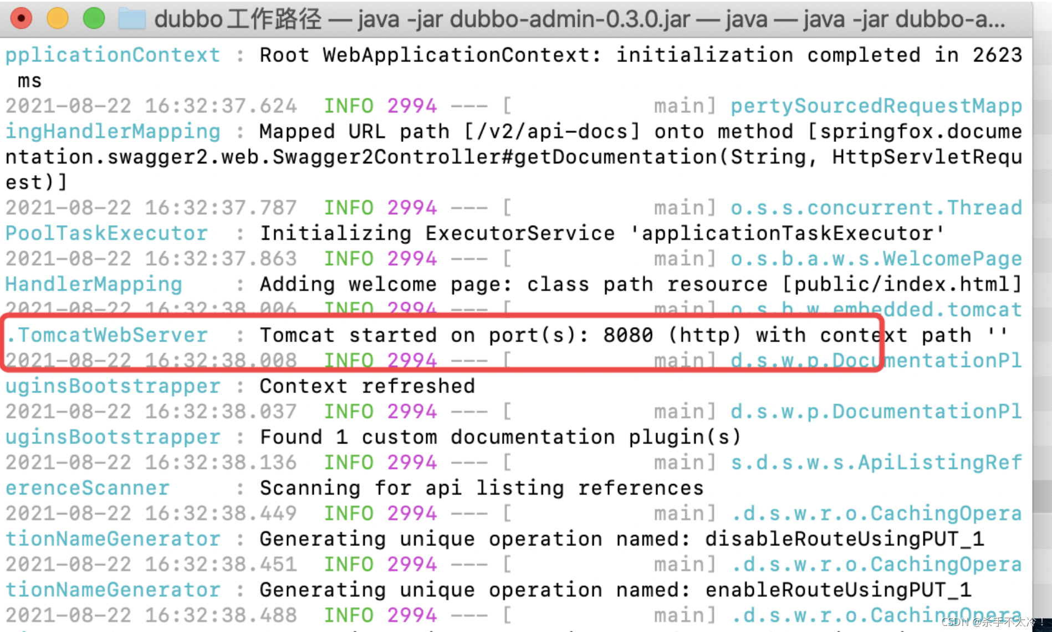This screenshot has height=632, width=1052.
Task: Click 'o.s.s.concurrent.Thread' logger text
Action: [876, 207]
